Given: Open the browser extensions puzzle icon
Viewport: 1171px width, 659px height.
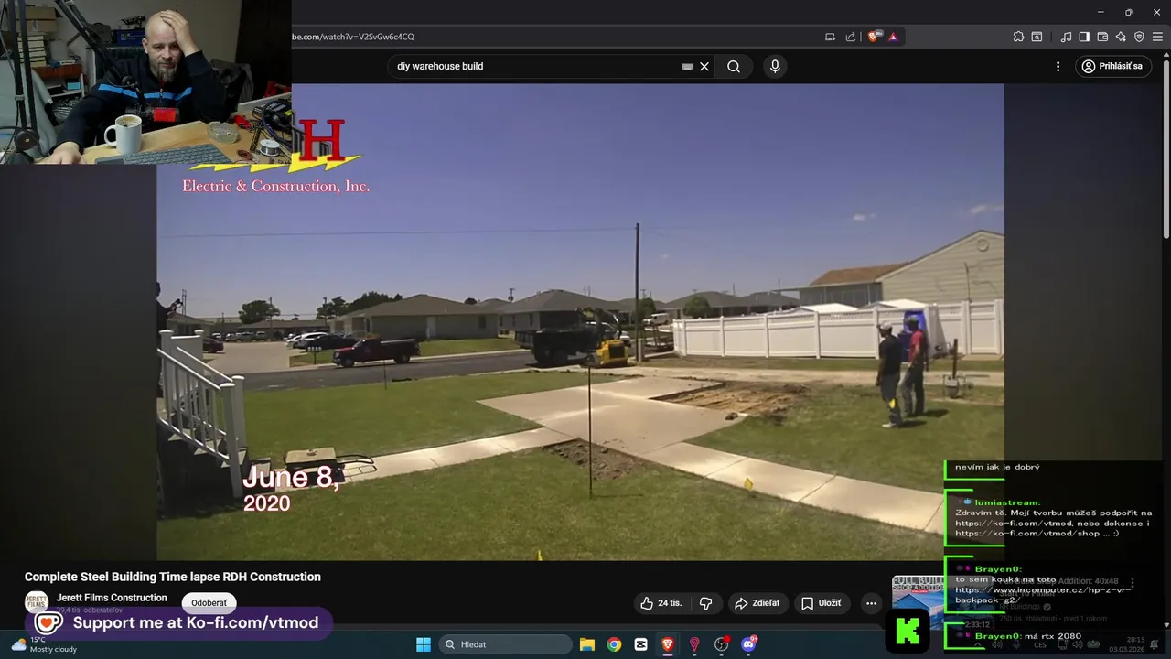Looking at the screenshot, I should (x=1018, y=37).
